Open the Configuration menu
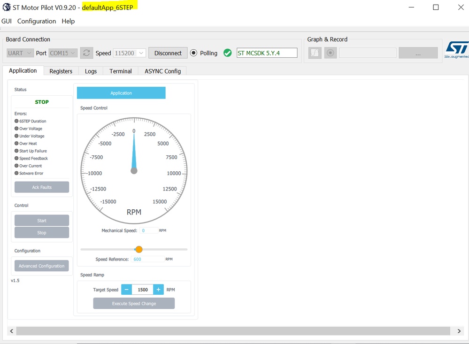469x344 pixels. point(37,21)
